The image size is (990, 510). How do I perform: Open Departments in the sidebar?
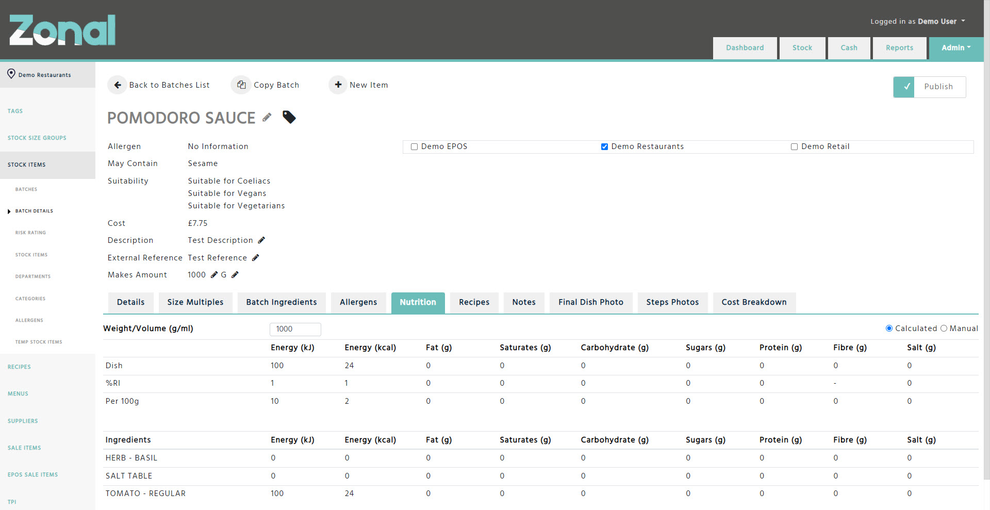[x=33, y=276]
